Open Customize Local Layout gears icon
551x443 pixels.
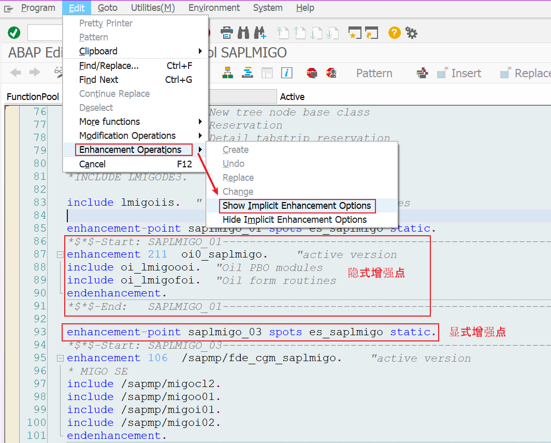click(x=411, y=33)
